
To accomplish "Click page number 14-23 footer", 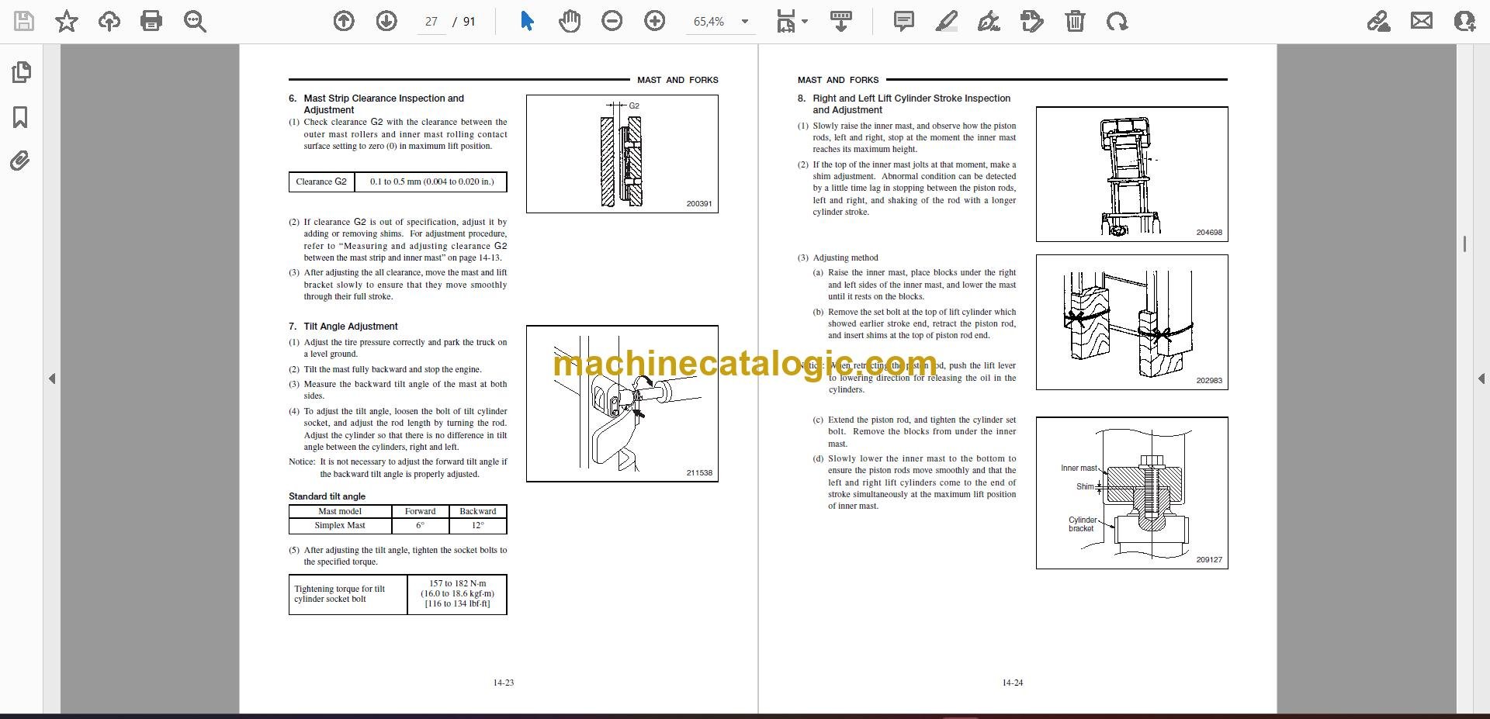I will pos(504,683).
